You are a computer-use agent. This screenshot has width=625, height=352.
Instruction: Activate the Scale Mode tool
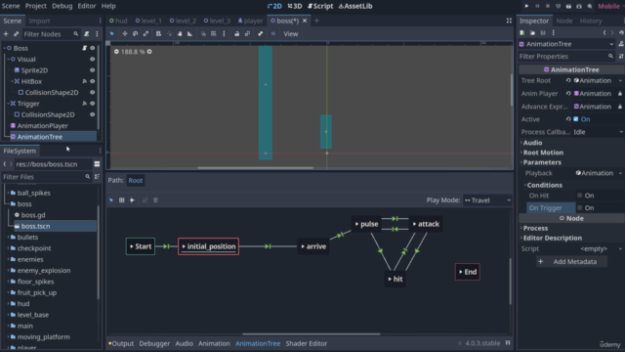[x=146, y=34]
